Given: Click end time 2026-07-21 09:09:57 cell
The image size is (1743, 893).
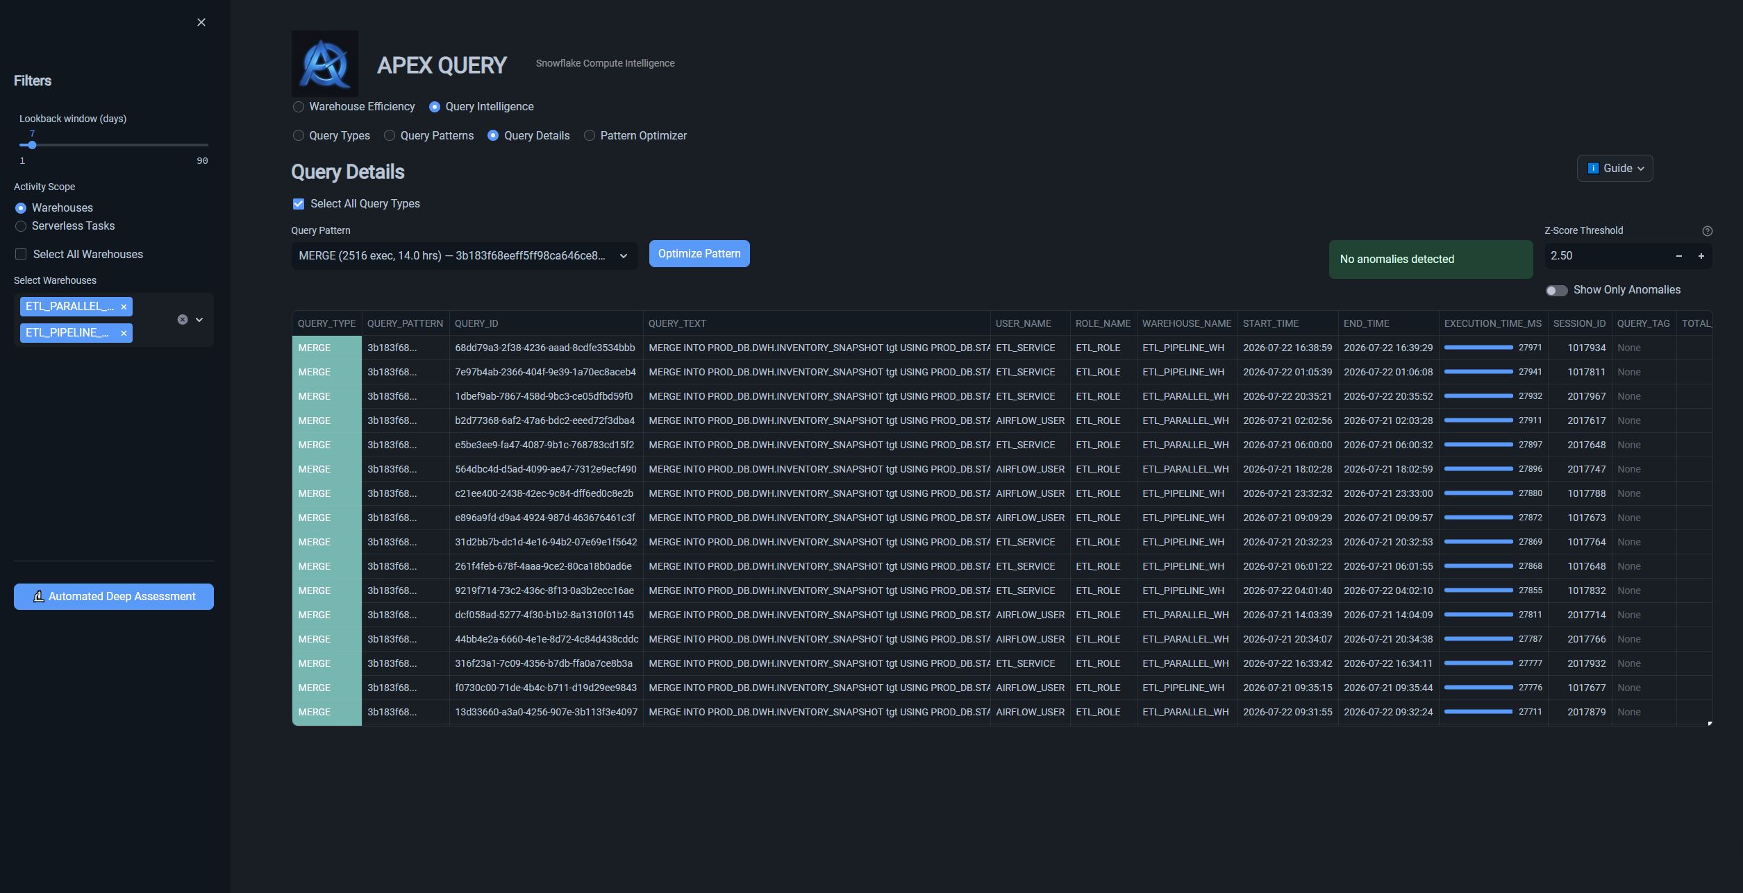Looking at the screenshot, I should [x=1388, y=518].
